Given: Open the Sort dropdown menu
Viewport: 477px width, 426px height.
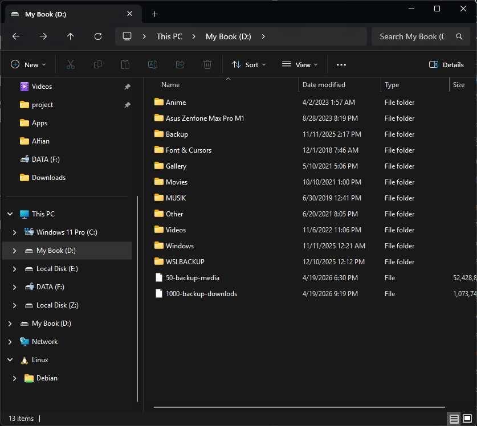Looking at the screenshot, I should click(249, 65).
